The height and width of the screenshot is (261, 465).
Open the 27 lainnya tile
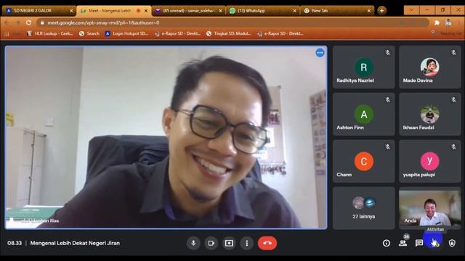coord(363,208)
